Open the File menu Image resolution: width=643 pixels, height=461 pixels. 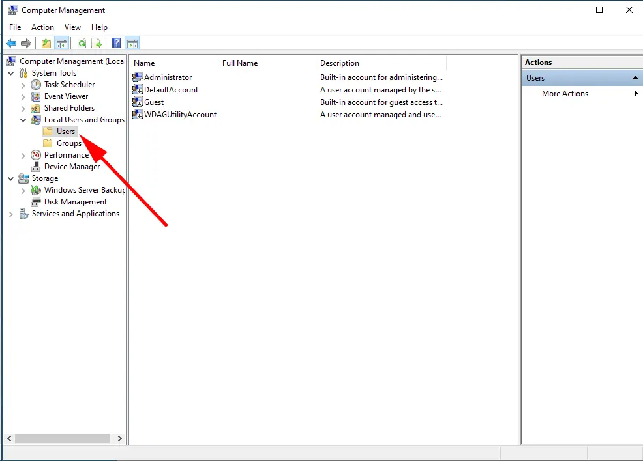15,27
